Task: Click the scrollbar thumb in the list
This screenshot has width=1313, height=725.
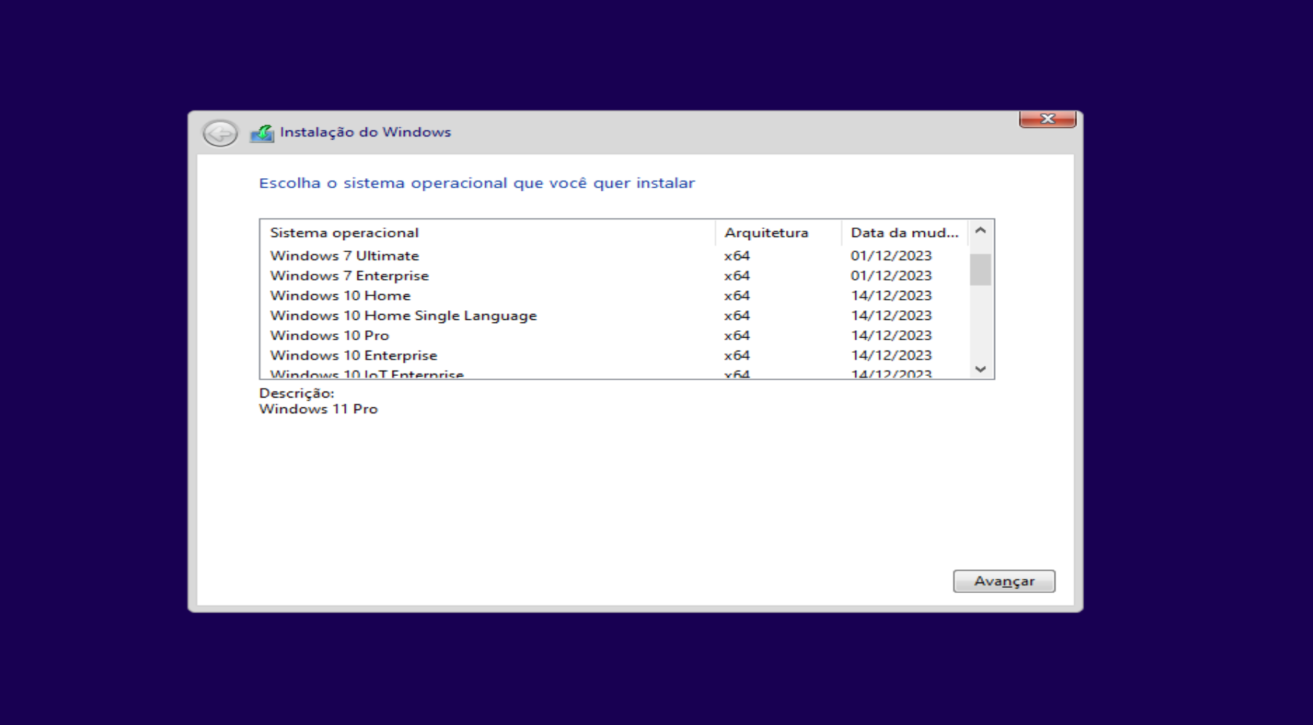Action: [x=980, y=269]
